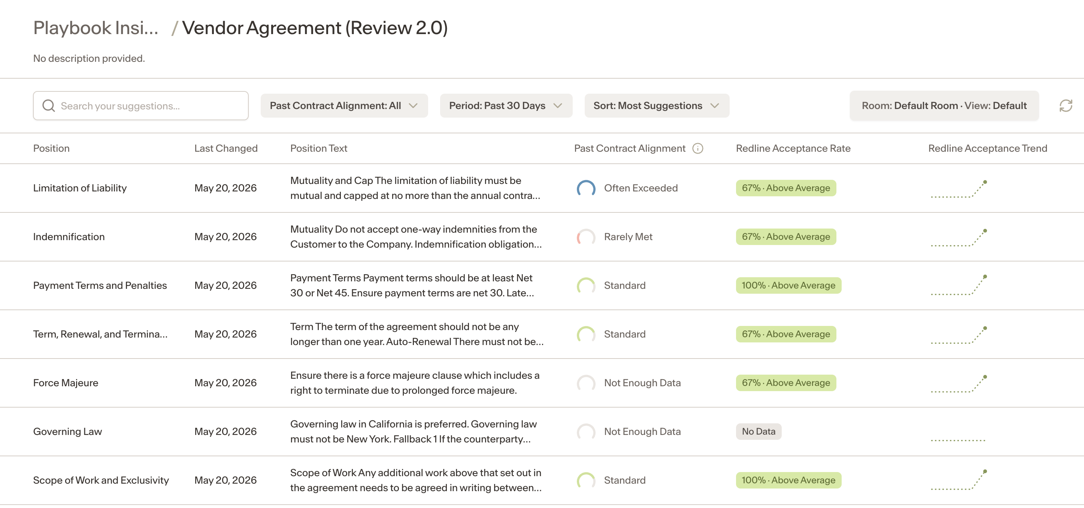Click the No Data badge for Governing Law
Image resolution: width=1084 pixels, height=508 pixels.
point(758,432)
